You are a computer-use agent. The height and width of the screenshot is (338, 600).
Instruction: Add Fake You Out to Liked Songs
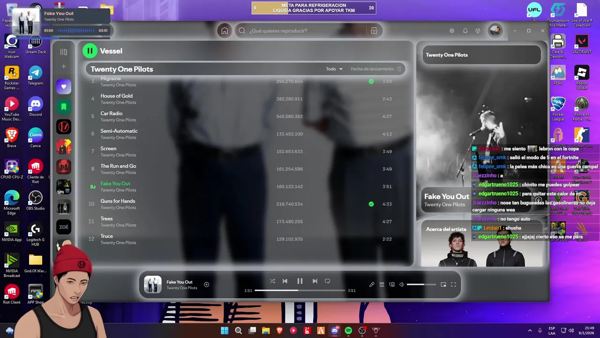tap(206, 284)
